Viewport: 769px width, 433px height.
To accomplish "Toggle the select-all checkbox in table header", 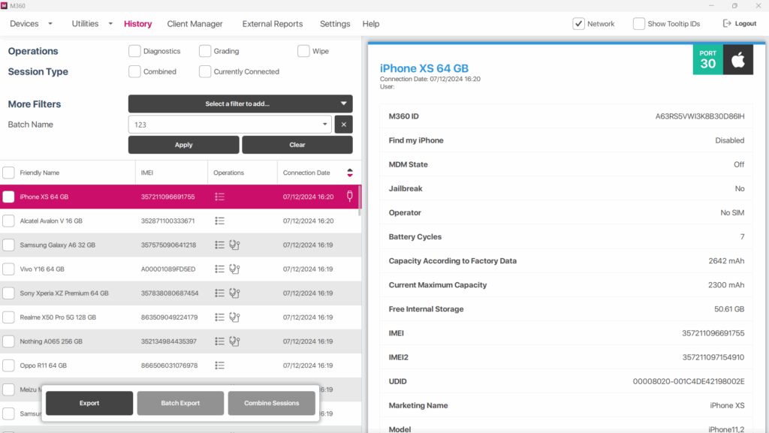I will click(8, 173).
